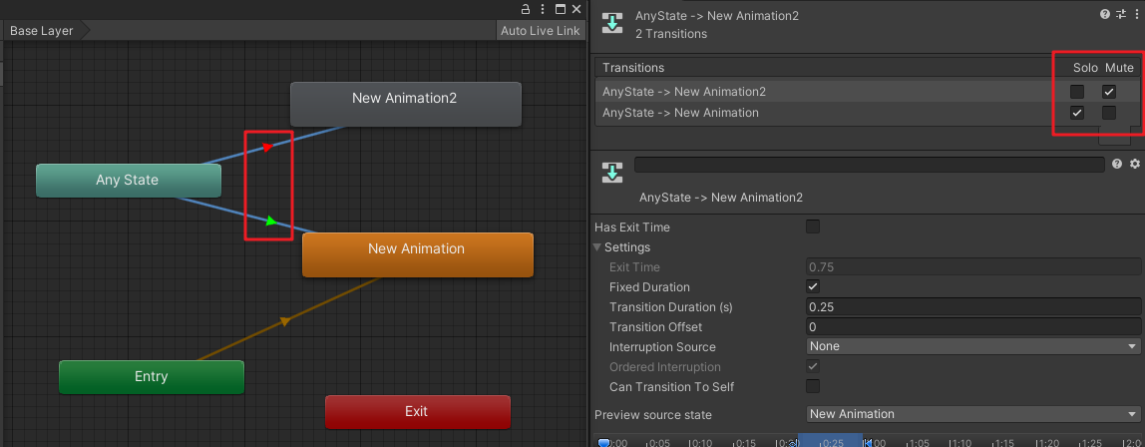
Task: Click the blue playhead marker on timeline
Action: point(604,442)
